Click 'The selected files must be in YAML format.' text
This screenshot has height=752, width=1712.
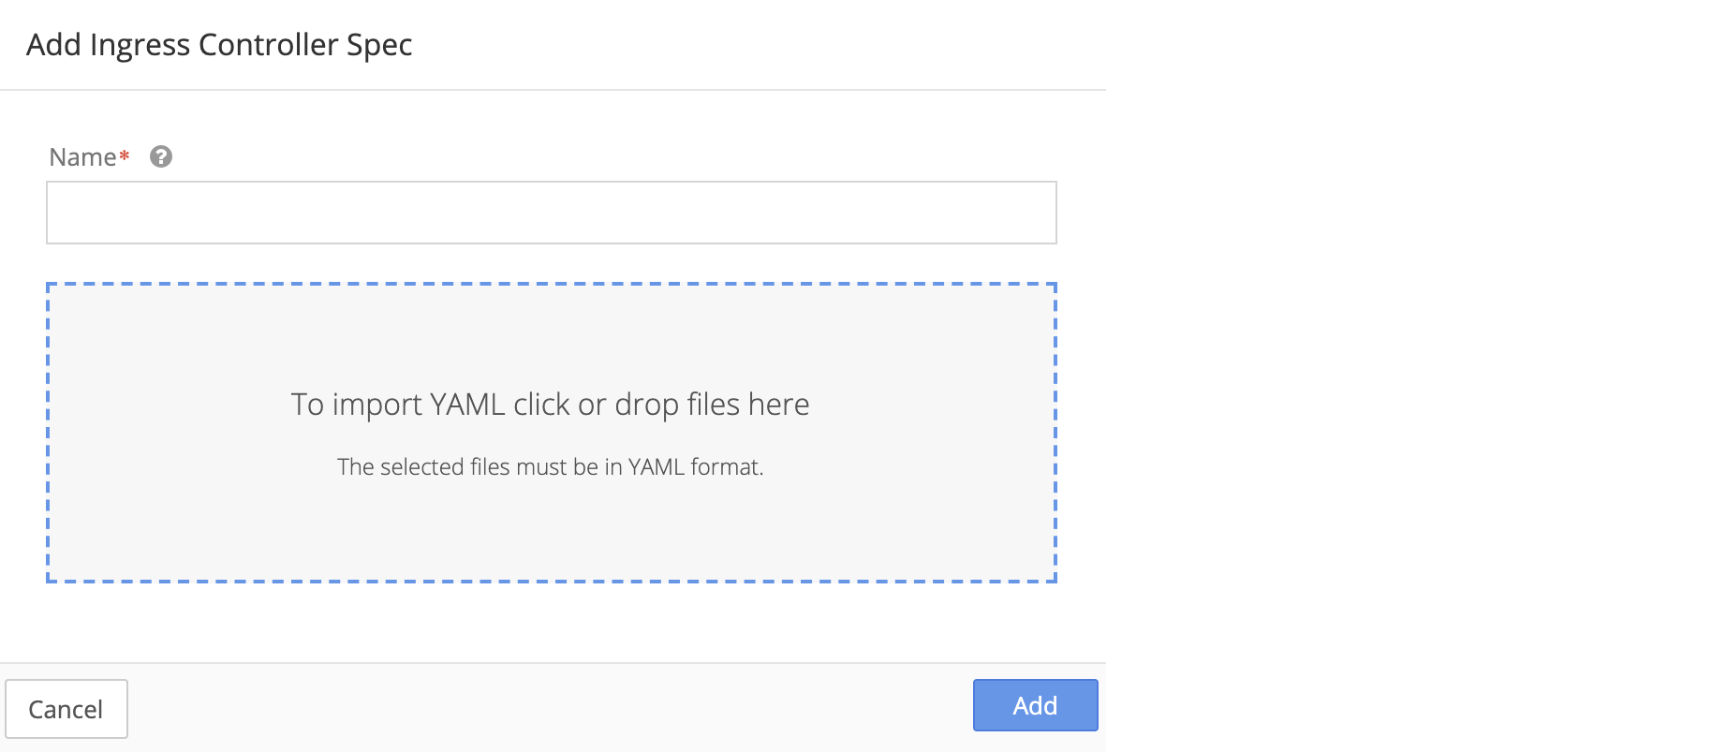point(551,466)
